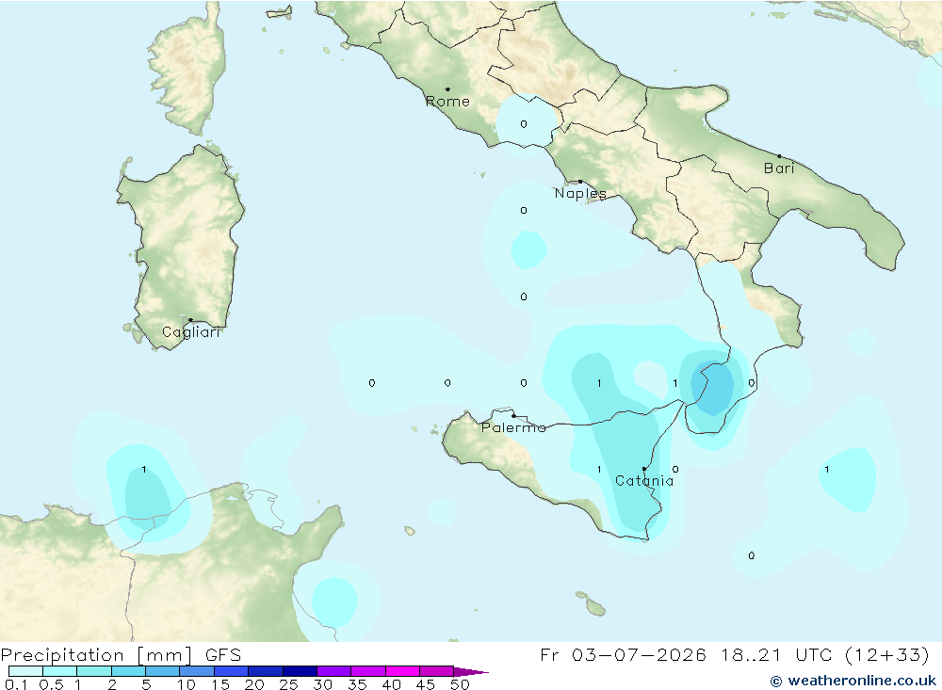Click the Rome city dot marker
Viewport: 942px width, 690px height.
[447, 89]
